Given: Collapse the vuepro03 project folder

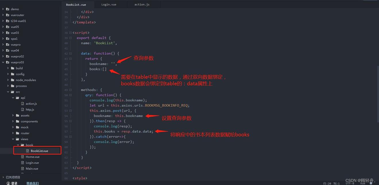Looking at the screenshot, I should (x=3, y=62).
